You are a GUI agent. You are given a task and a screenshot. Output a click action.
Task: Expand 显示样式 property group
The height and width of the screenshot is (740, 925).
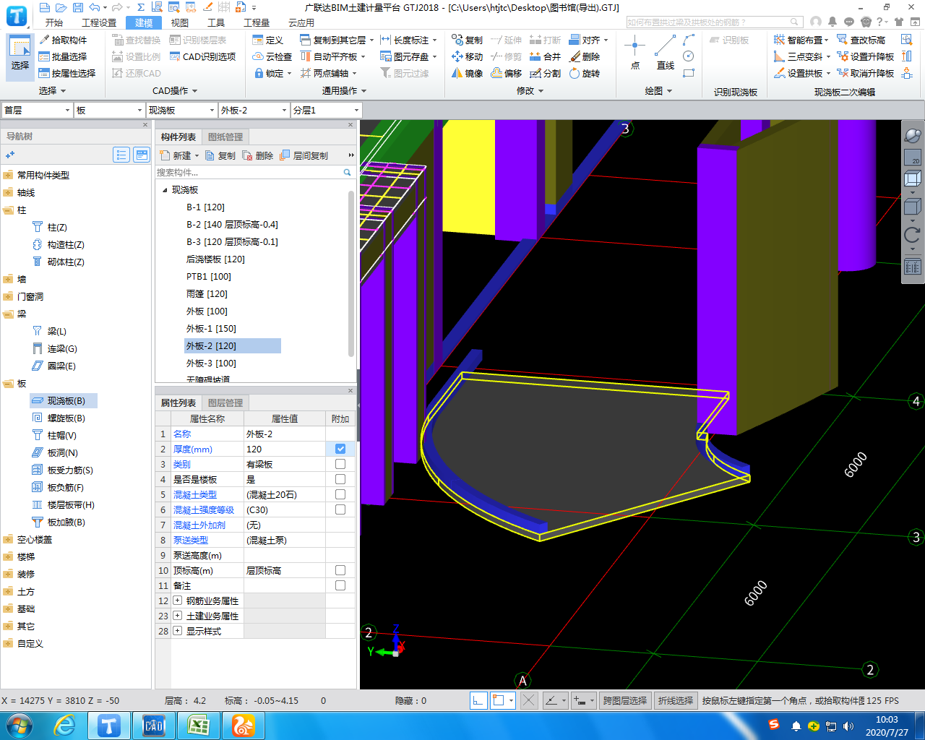pyautogui.click(x=178, y=631)
